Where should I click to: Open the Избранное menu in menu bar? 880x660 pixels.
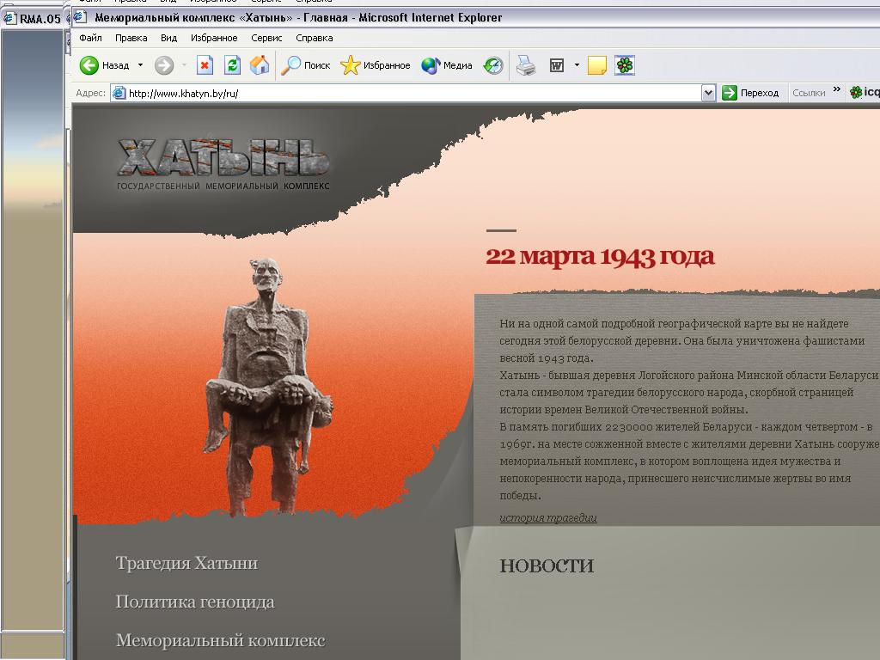214,38
